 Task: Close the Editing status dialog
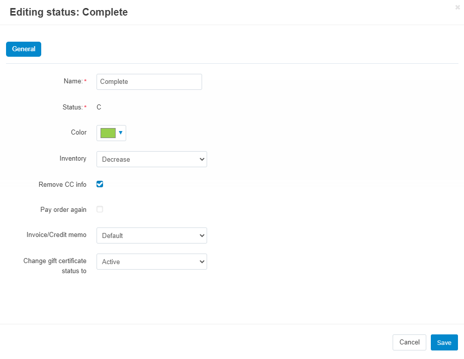[457, 8]
